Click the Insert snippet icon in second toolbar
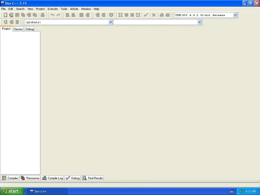 coord(6,22)
